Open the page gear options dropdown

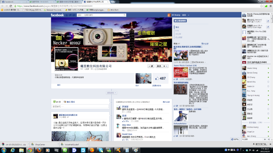pyautogui.click(x=165, y=66)
